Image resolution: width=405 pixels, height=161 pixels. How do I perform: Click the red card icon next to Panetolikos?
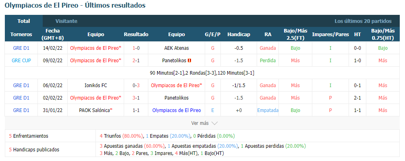click(x=189, y=61)
